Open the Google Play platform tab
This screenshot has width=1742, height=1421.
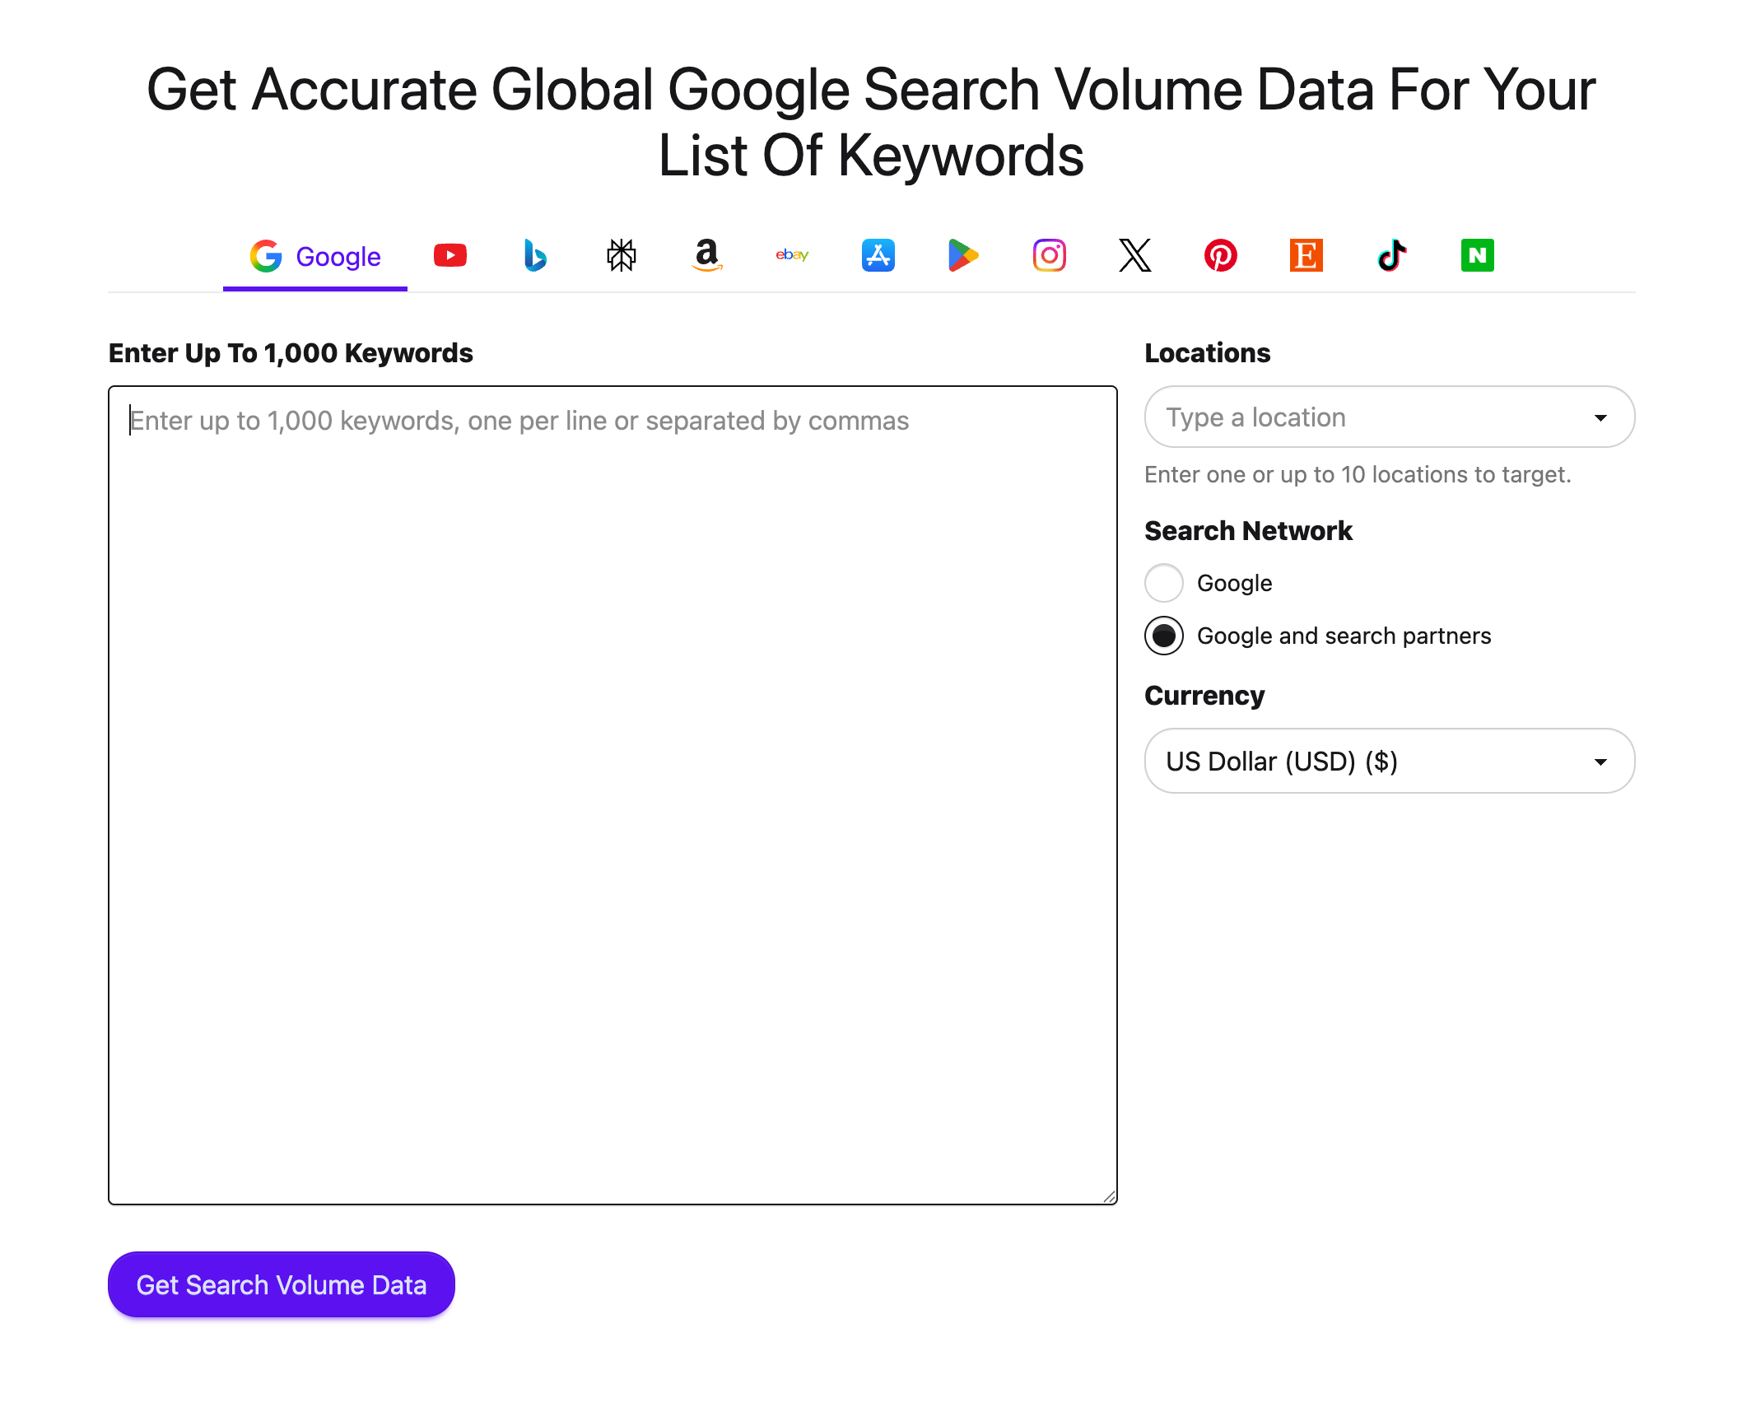(x=963, y=255)
